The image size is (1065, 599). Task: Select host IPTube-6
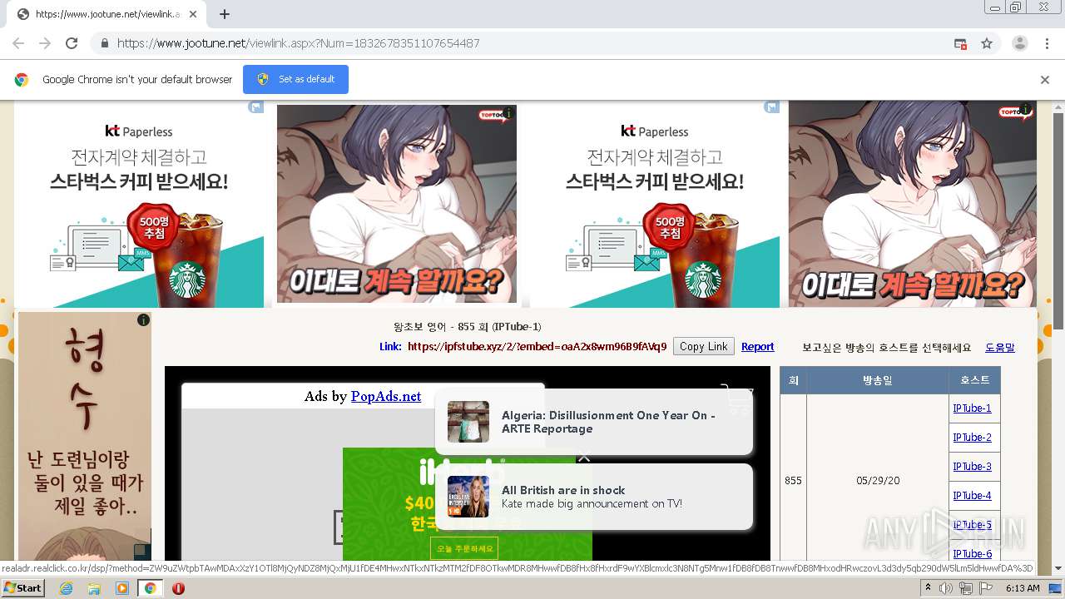tap(972, 554)
